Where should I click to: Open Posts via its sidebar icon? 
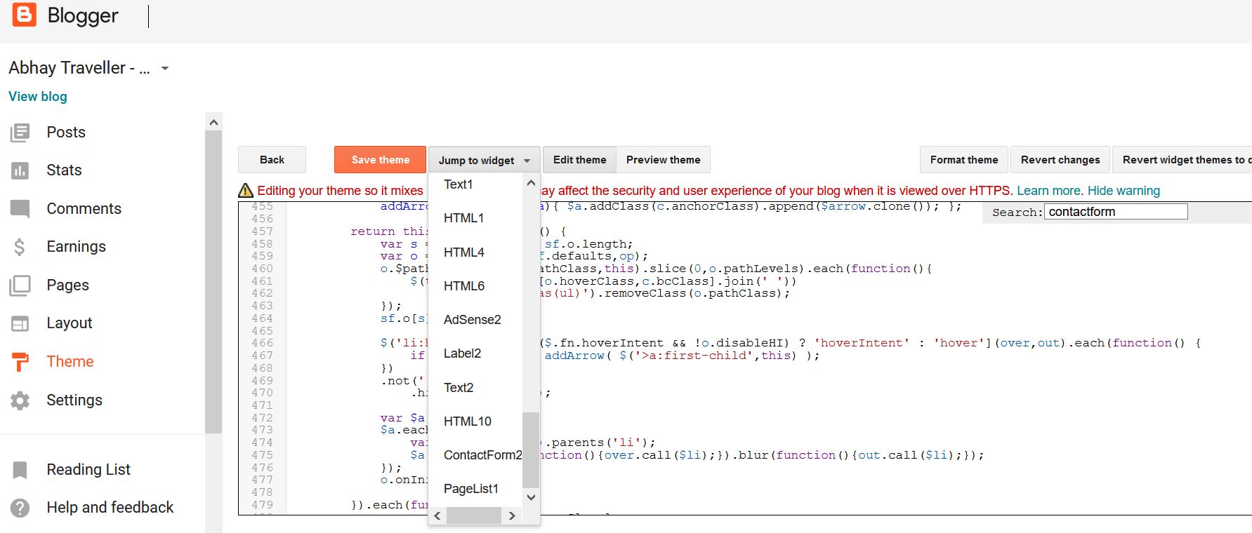[x=20, y=133]
